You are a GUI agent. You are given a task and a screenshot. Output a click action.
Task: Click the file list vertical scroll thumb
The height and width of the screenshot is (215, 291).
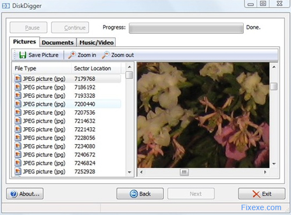click(x=129, y=75)
